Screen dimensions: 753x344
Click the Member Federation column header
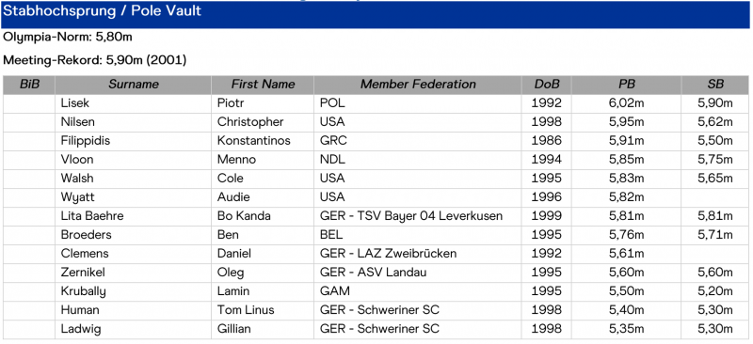(418, 85)
